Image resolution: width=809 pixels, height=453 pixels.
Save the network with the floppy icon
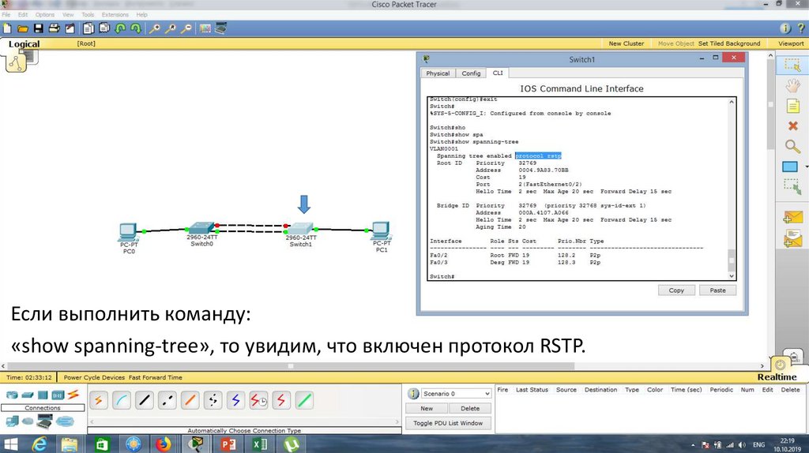click(39, 28)
